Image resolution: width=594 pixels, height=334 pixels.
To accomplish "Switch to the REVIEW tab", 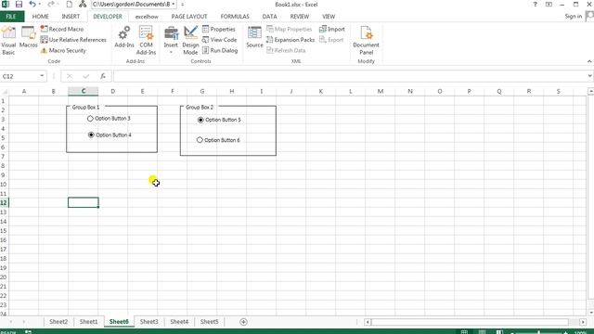I will pos(299,17).
